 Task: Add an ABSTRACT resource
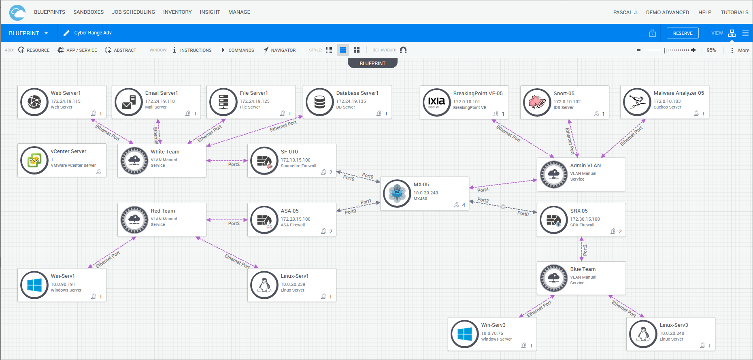121,50
